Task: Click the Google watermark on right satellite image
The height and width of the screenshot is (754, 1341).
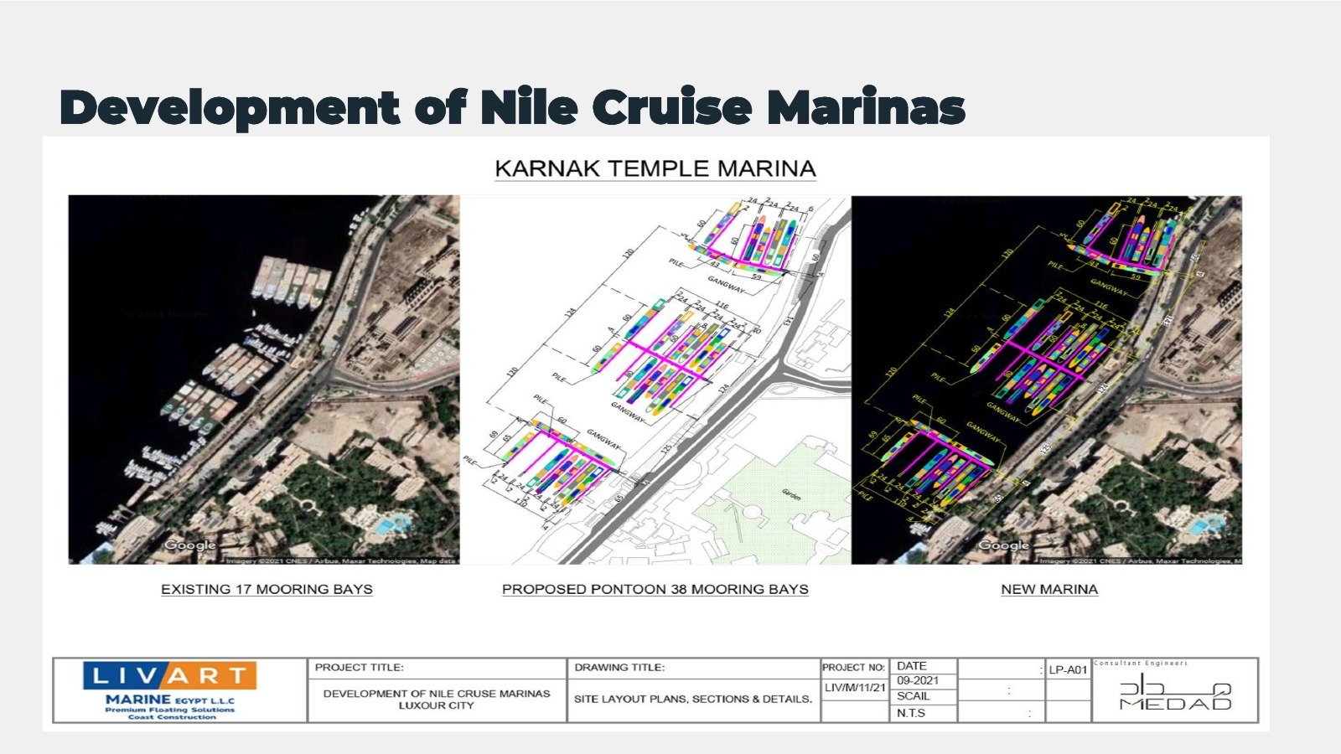Action: 1003,545
